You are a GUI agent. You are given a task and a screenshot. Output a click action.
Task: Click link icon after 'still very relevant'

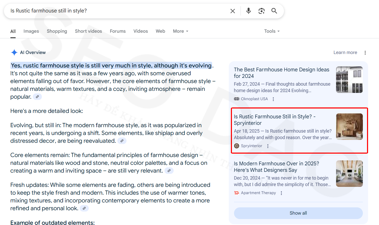pyautogui.click(x=169, y=171)
